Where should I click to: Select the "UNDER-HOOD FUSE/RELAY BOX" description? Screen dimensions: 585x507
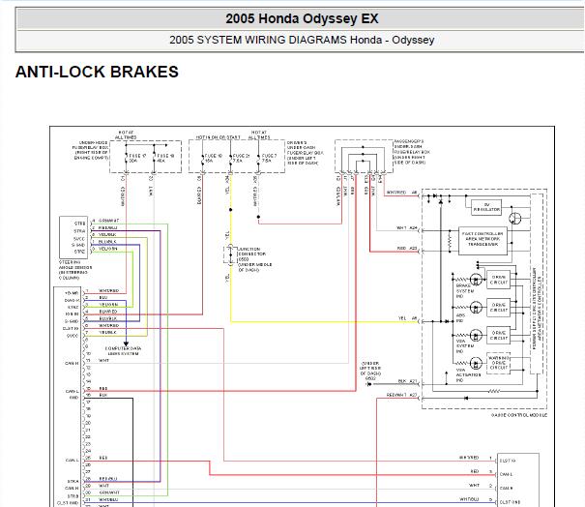coord(91,151)
